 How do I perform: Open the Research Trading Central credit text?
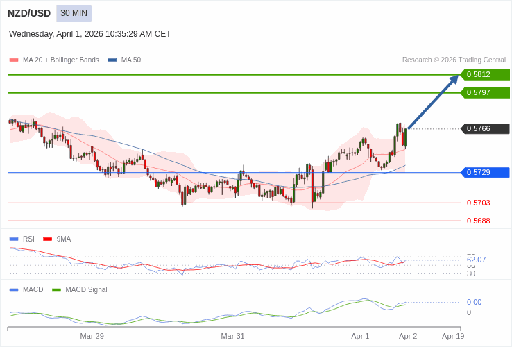pos(454,60)
